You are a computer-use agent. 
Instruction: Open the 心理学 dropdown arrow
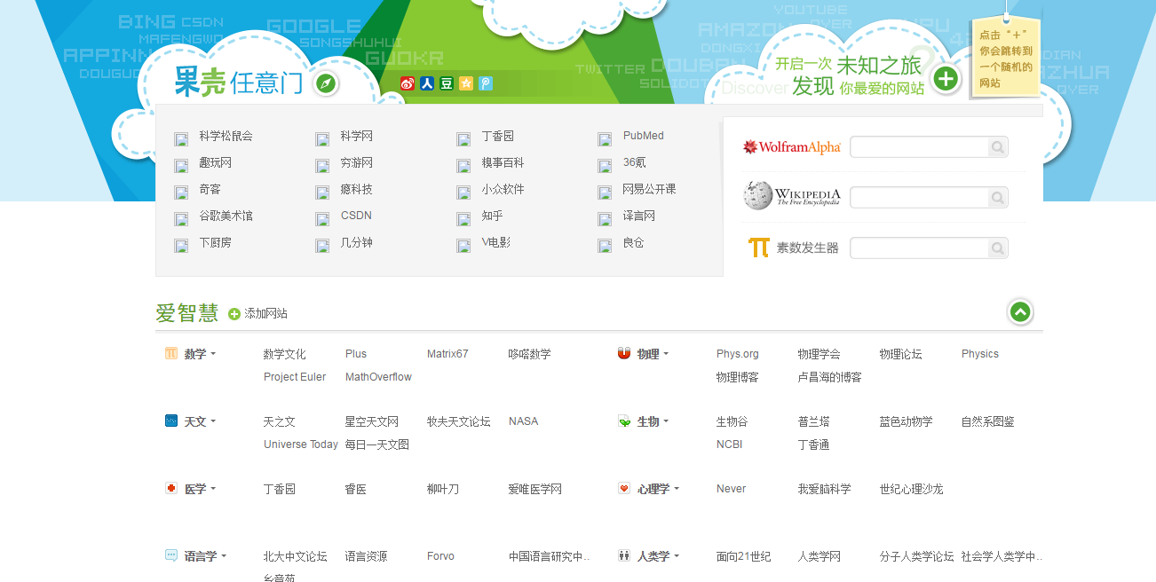677,489
